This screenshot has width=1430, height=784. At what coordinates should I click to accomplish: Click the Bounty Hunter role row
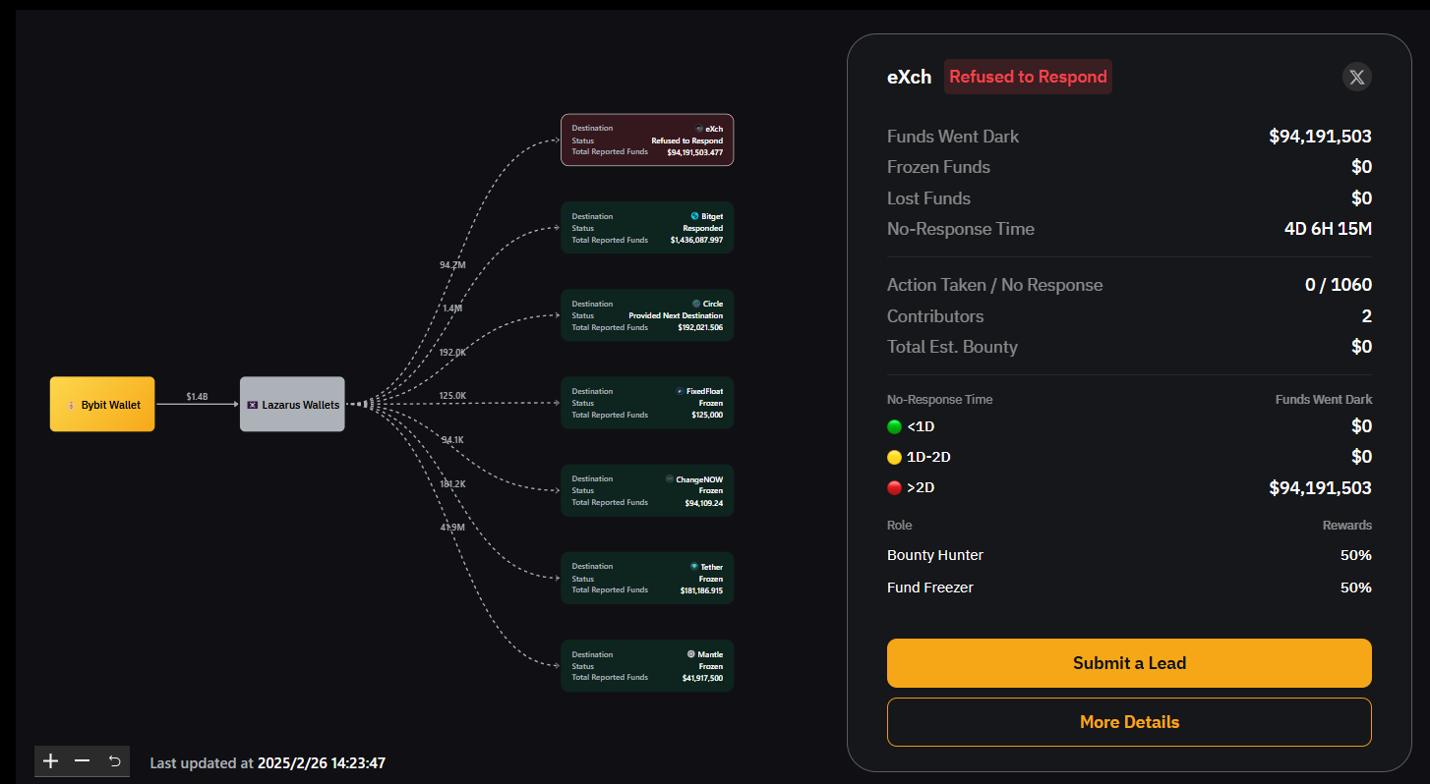pos(1129,556)
